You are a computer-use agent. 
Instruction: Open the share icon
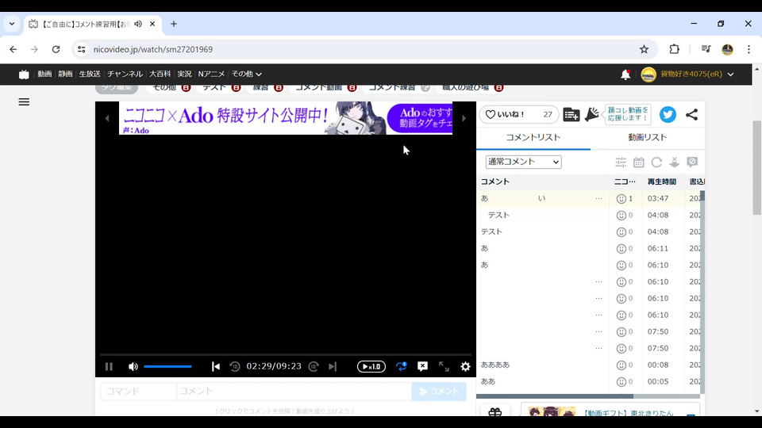(x=691, y=114)
